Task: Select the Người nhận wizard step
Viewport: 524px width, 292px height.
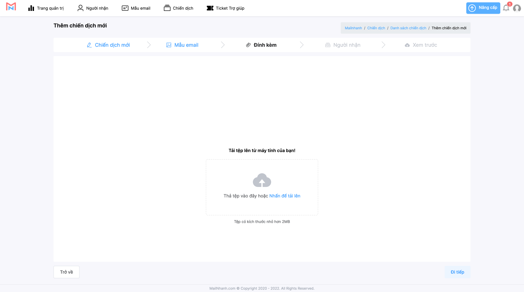Action: pyautogui.click(x=343, y=45)
